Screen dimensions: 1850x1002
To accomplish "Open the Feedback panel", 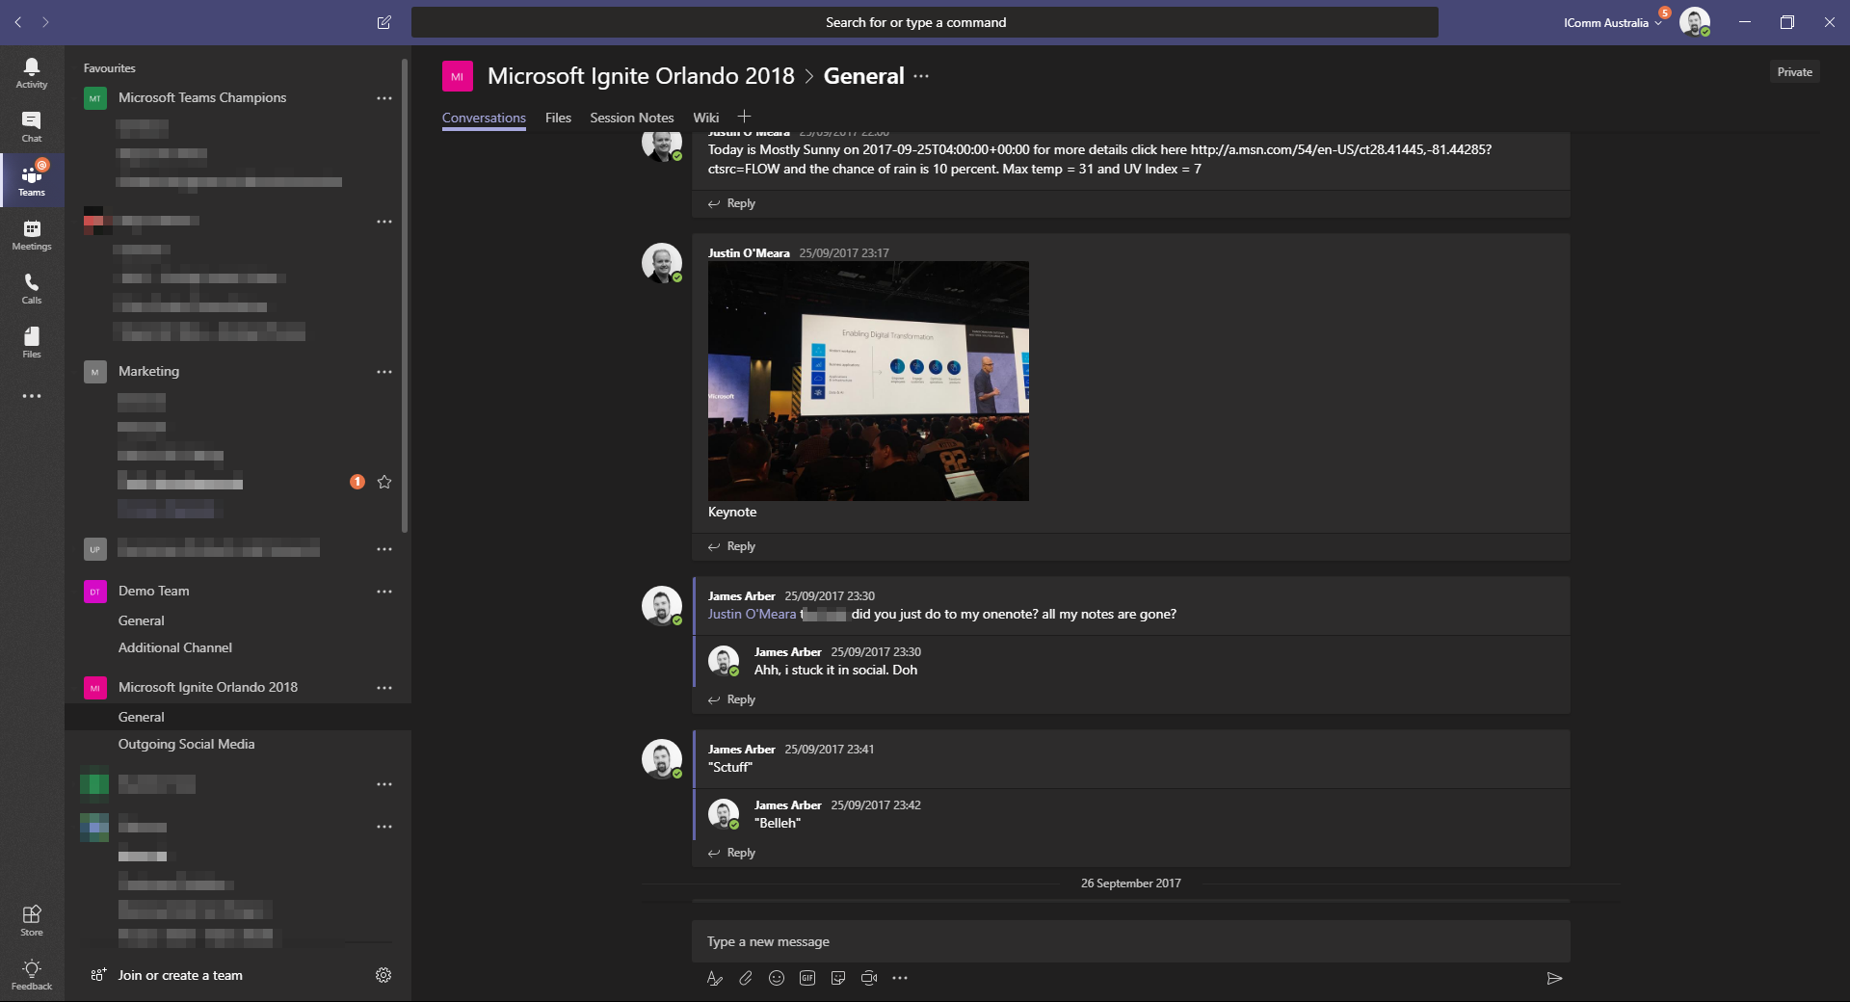I will pyautogui.click(x=32, y=974).
